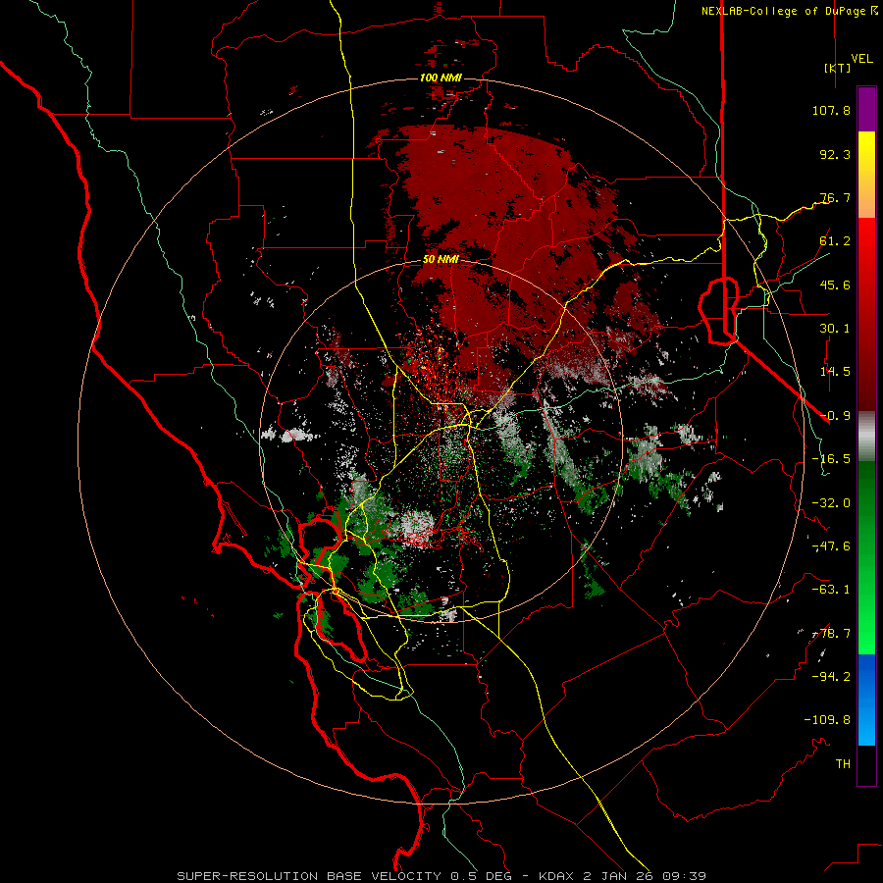Click the 61.2 scale value
This screenshot has width=883, height=883.
click(835, 241)
